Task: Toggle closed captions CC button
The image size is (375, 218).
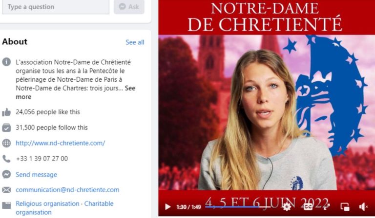Action: (x=308, y=206)
